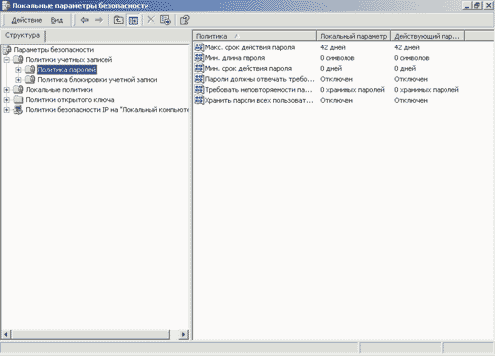Minimize the Локальные параметры безопасности window

tap(467, 6)
